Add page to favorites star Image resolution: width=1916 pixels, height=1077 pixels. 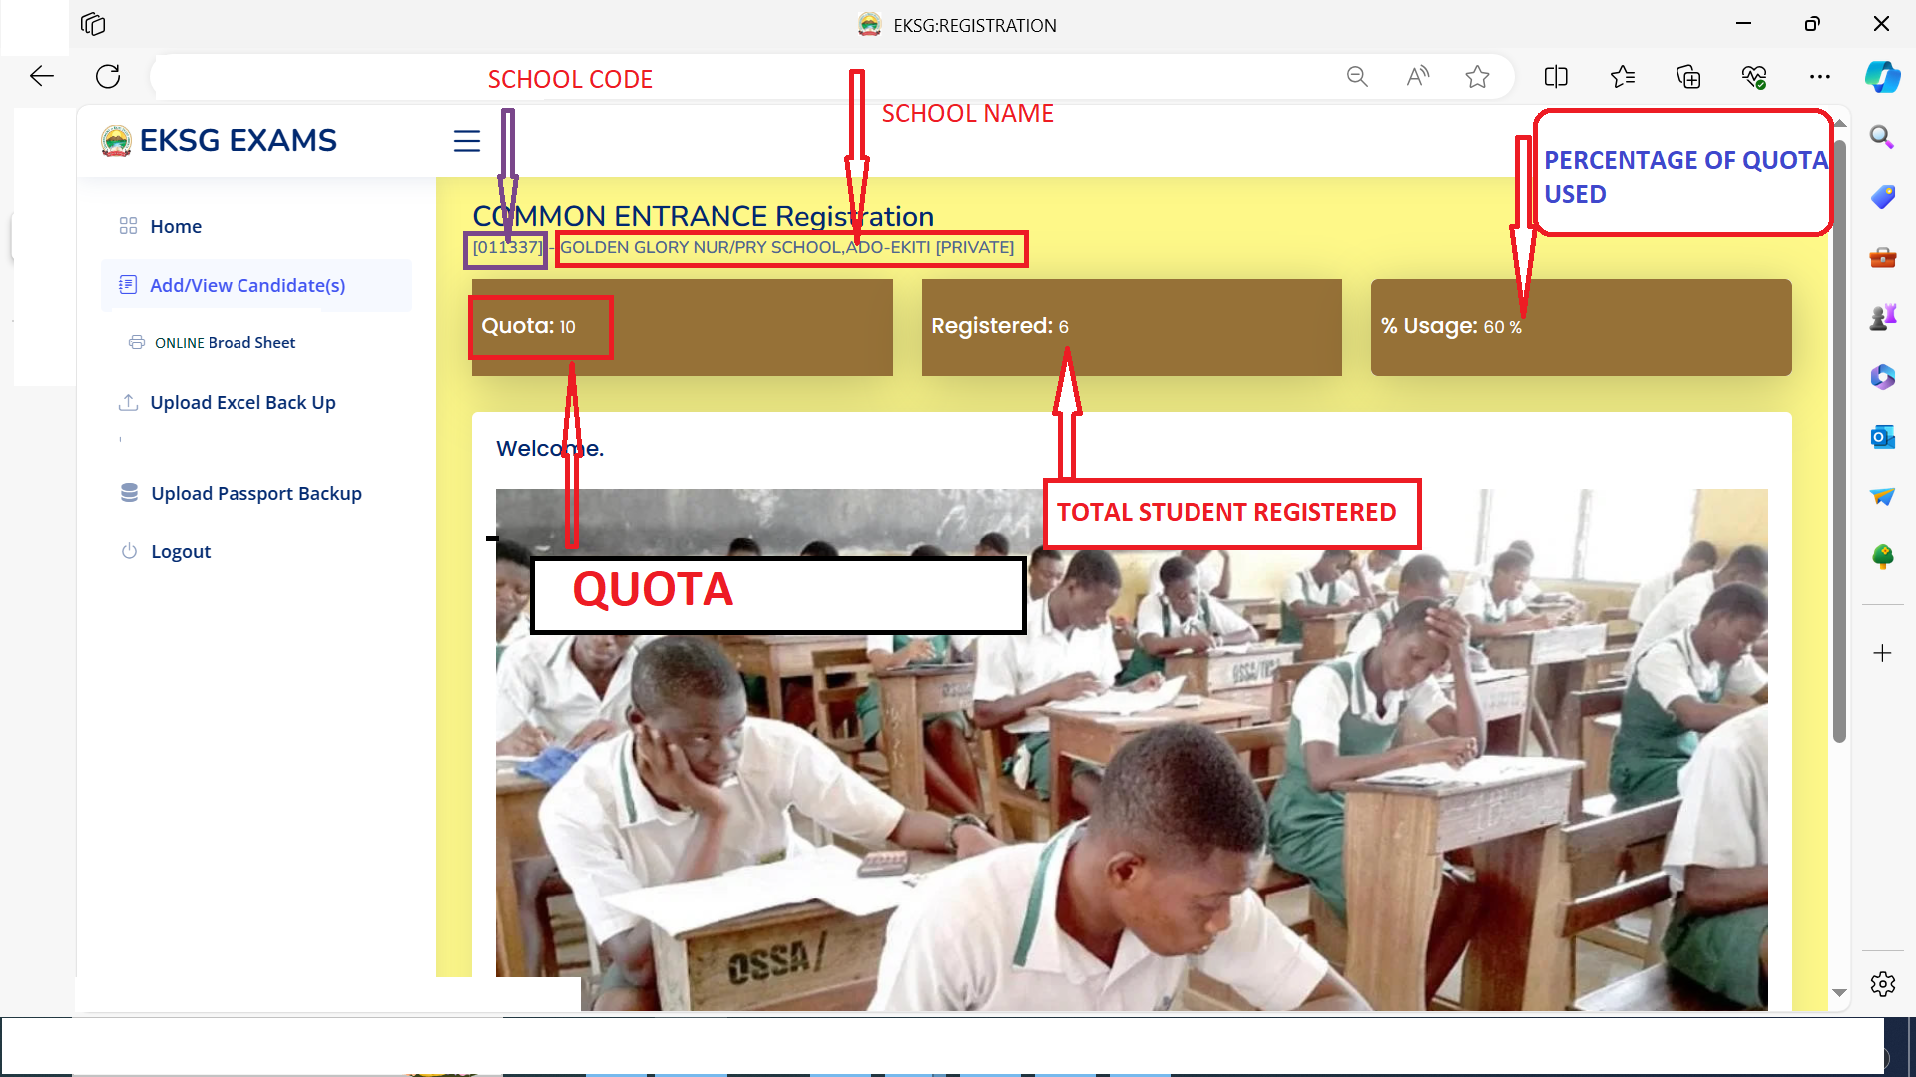pos(1478,76)
